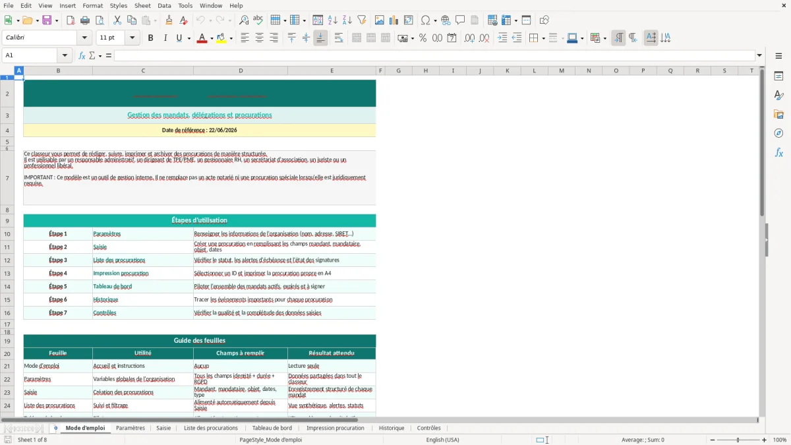
Task: Toggle Bold formatting
Action: 150,38
